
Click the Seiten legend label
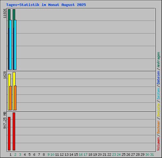159,94
